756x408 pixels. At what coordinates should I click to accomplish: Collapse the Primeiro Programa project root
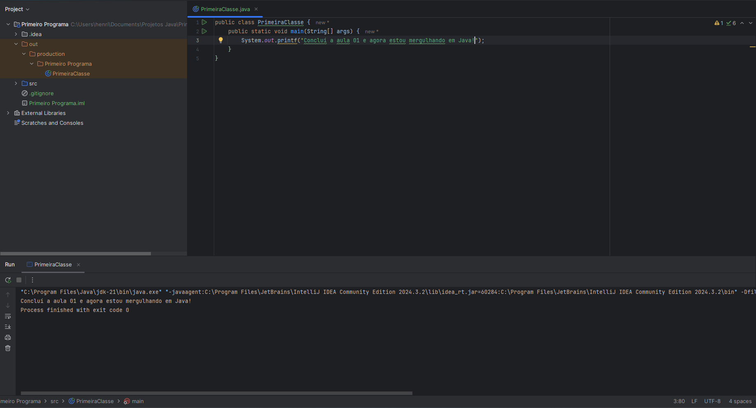coord(8,24)
